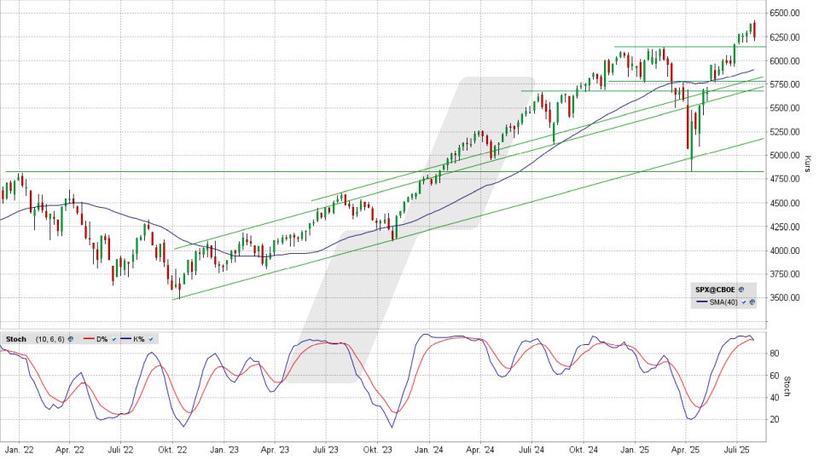Click the Juli '22 date label
Image resolution: width=819 pixels, height=460 pixels.
click(120, 450)
